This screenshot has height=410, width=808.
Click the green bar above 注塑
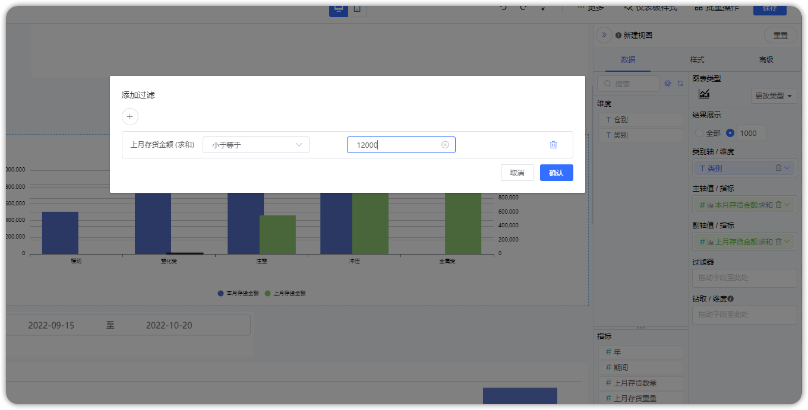point(277,234)
